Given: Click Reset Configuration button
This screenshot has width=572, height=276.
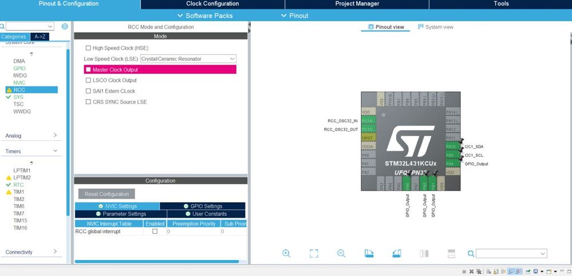Looking at the screenshot, I should [106, 194].
